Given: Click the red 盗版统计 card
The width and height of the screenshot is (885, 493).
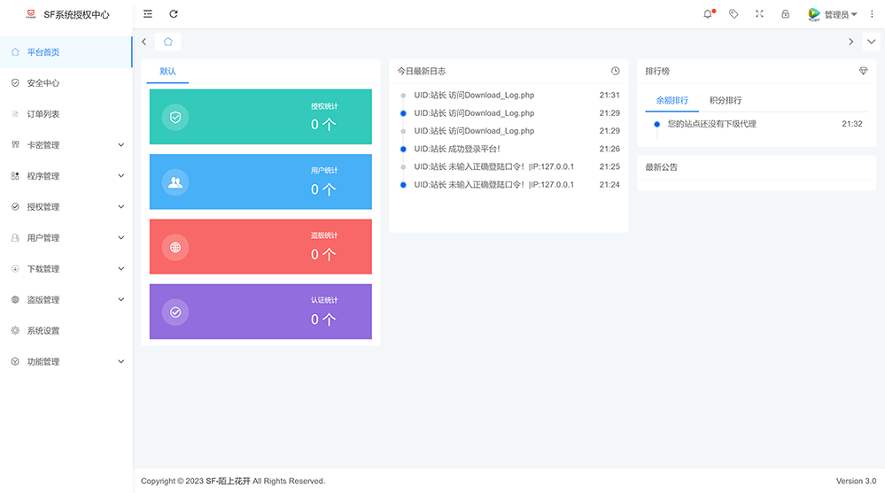Looking at the screenshot, I should tap(260, 246).
